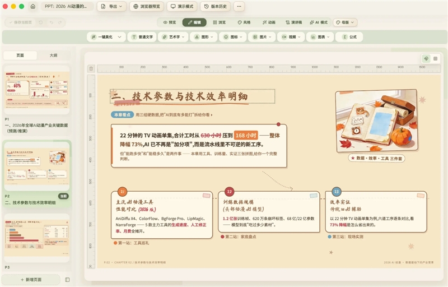Select the blue 2.3 circle badge
This screenshot has height=287, width=448.
337,192
